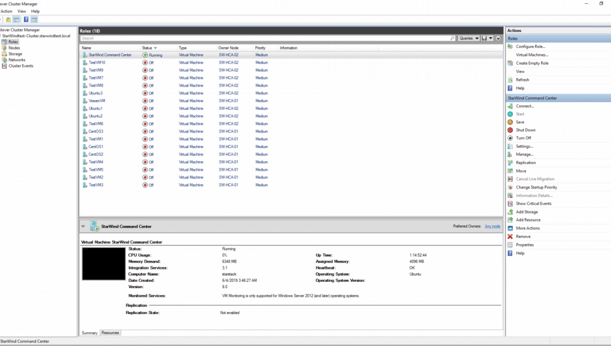Select the Ubuntu1 row
This screenshot has height=346, width=611.
tap(291, 108)
